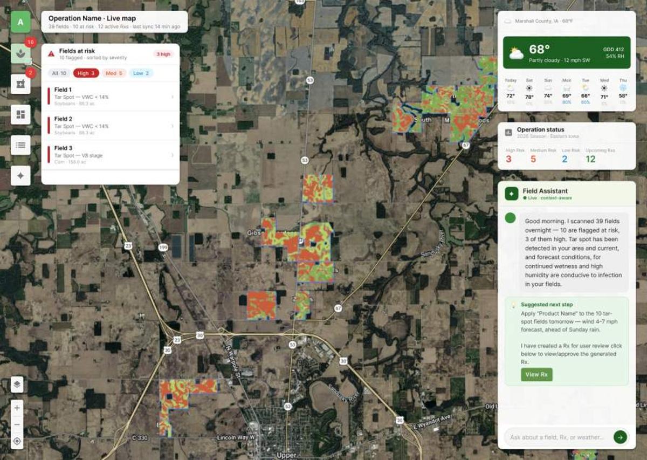Click the Operation status chart icon

pos(508,132)
